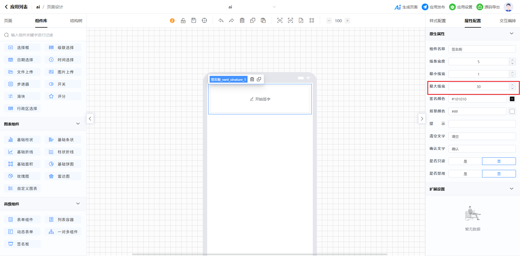Collapse the 原生属性 section

click(511, 34)
